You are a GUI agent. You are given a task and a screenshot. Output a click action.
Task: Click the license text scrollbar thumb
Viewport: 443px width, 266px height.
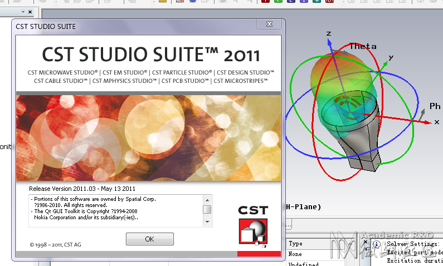pyautogui.click(x=207, y=210)
